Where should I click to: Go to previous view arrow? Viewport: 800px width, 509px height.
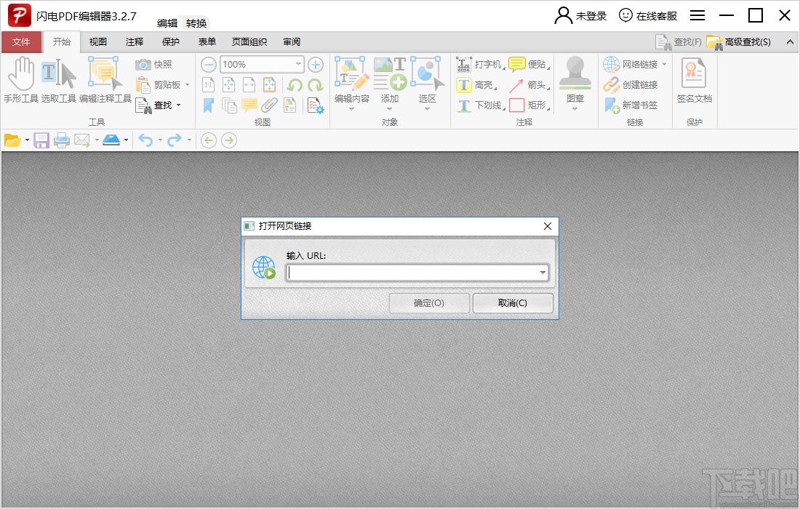click(x=209, y=140)
